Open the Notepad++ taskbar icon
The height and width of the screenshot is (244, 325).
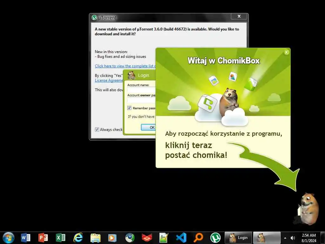(164, 238)
